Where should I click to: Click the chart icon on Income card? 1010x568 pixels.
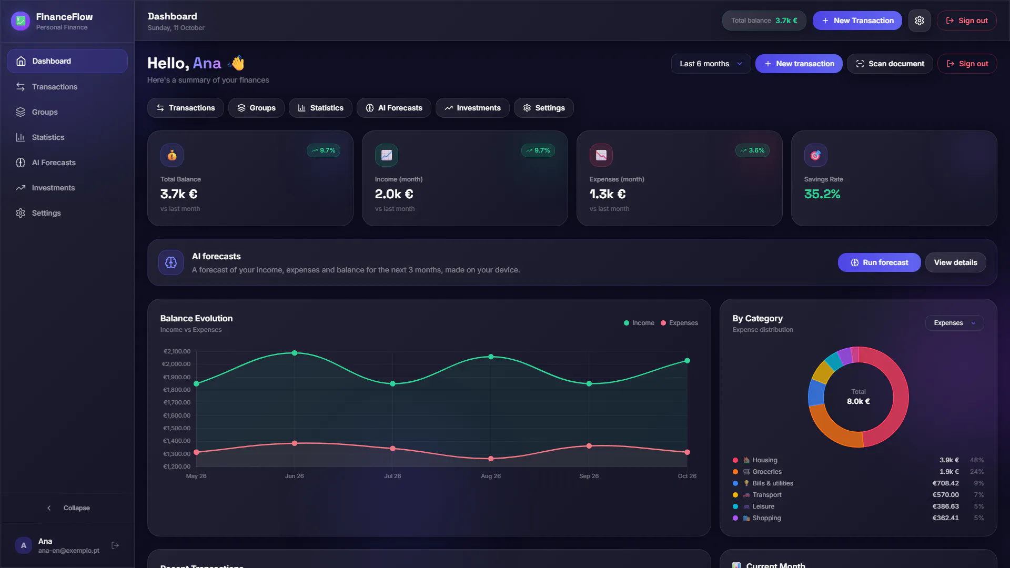coord(387,155)
